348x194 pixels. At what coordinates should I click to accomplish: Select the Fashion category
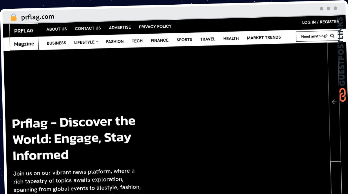[x=115, y=41]
